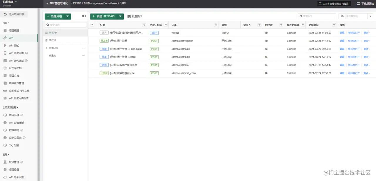Screen dimensions: 376x181
Task: Open API 迭代计划 sidebar icon
Action: pyautogui.click(x=5, y=61)
